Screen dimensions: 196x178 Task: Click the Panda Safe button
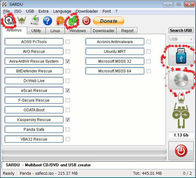[34, 129]
